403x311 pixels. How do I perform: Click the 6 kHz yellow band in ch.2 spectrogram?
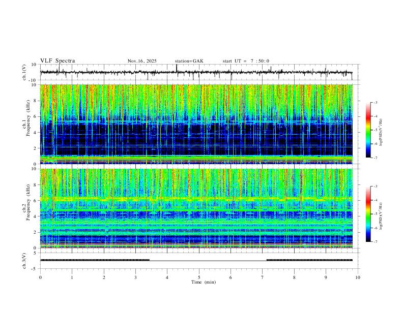[x=196, y=199]
